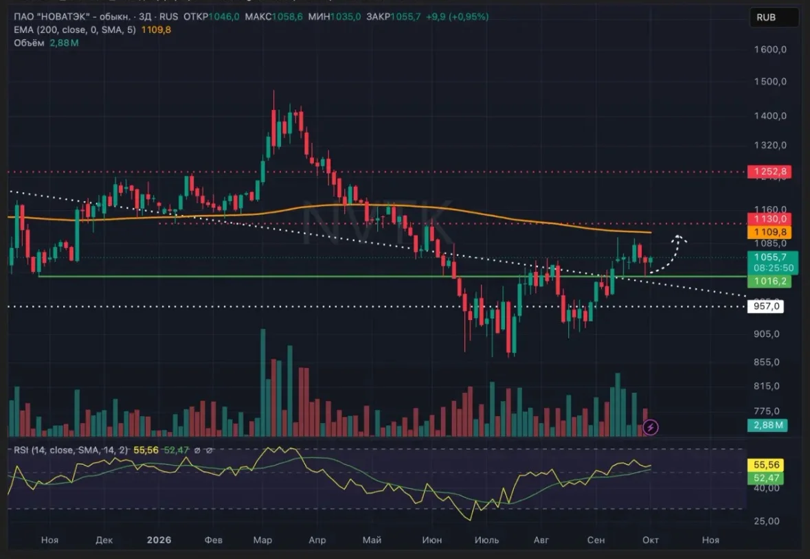The height and width of the screenshot is (559, 810).
Task: Click the green 1055,7 current price label on axis
Action: (769, 257)
